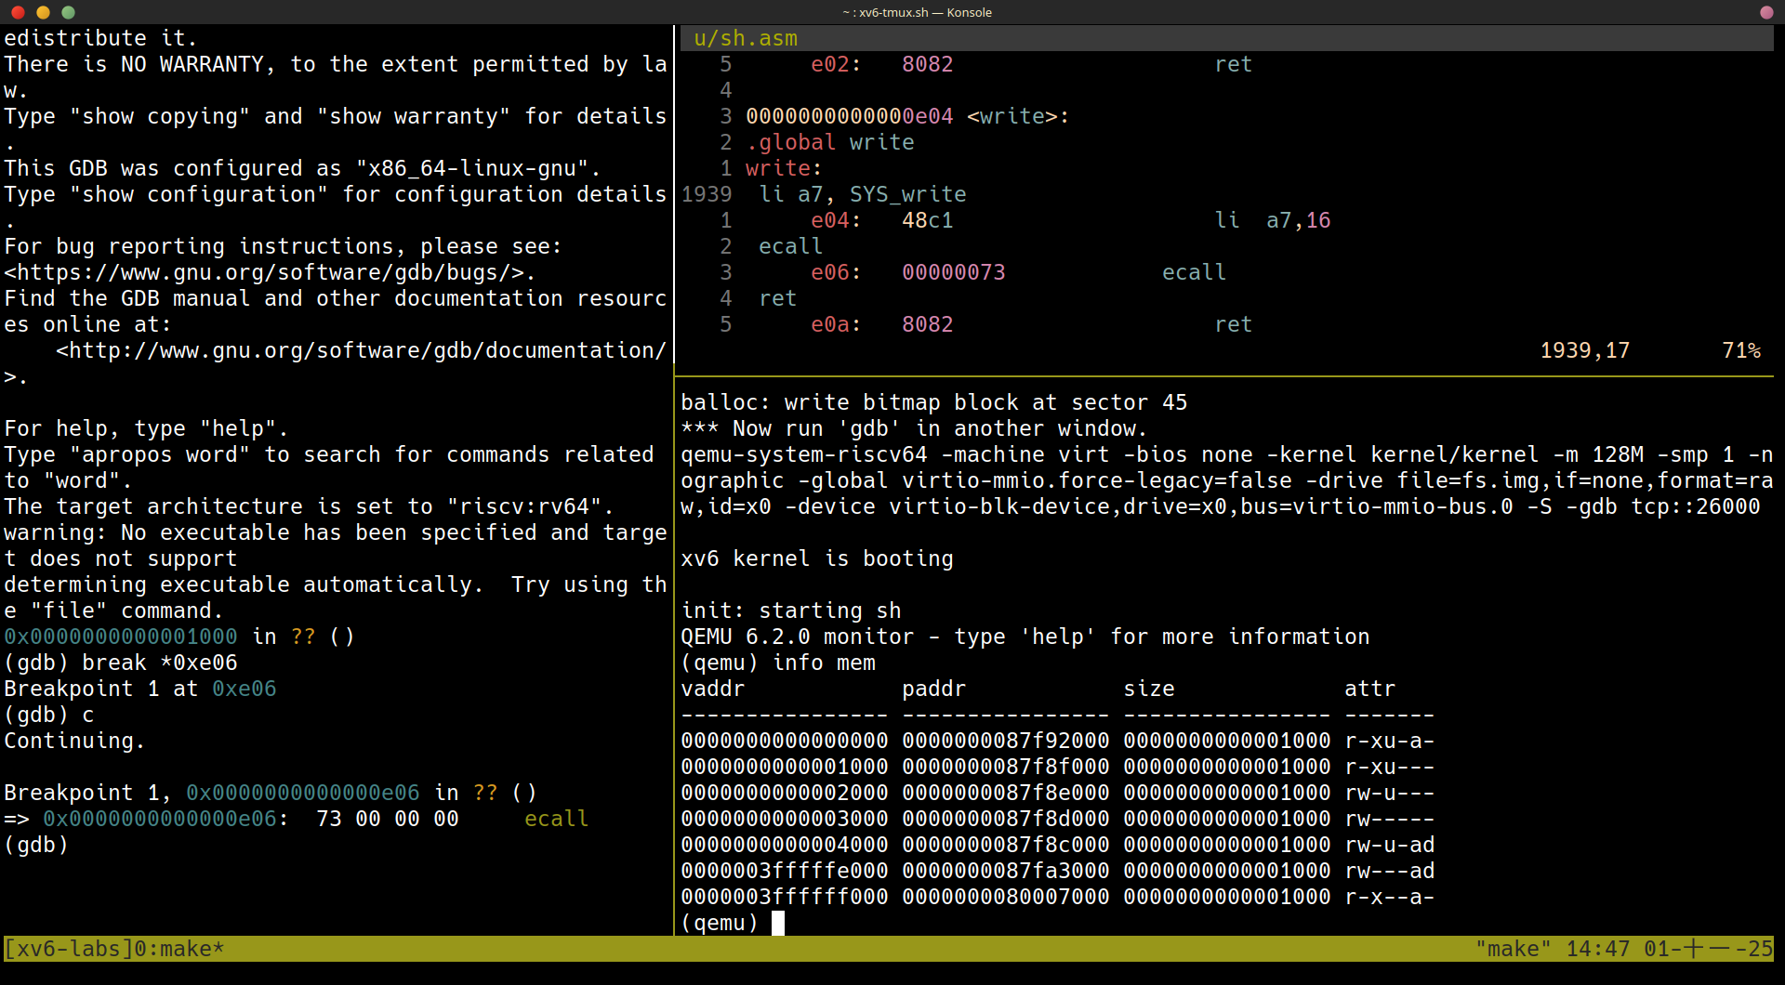
Task: Click the yellow minimize window button
Action: tap(43, 12)
